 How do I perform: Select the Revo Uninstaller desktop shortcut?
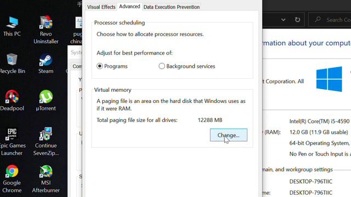pos(46,30)
